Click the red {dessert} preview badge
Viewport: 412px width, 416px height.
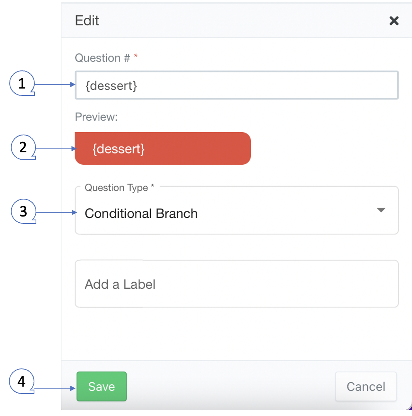(162, 148)
